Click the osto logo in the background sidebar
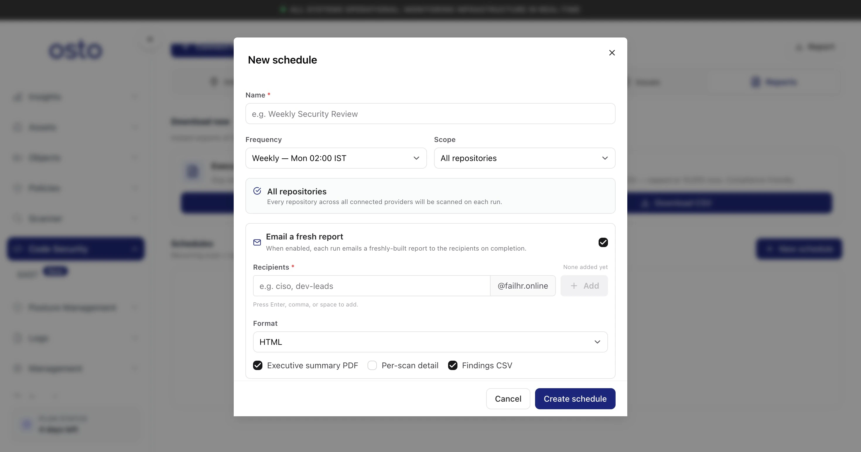Viewport: 861px width, 452px height. point(76,50)
